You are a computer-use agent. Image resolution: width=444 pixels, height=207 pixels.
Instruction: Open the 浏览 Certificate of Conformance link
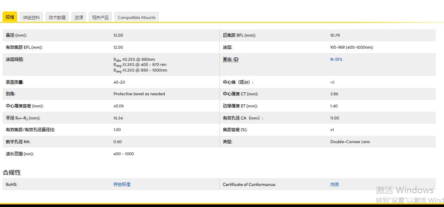point(334,185)
